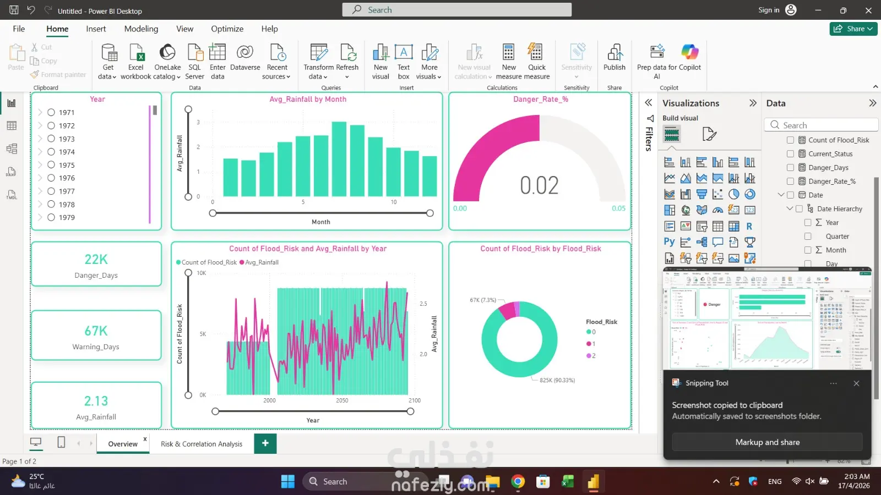Click Transform data in ribbon
Screen dimensions: 881x495
[319, 62]
